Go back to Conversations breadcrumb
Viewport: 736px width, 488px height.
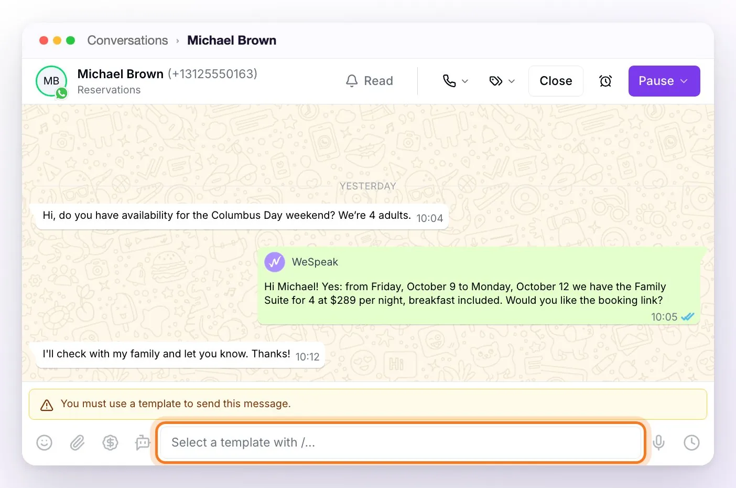(x=127, y=40)
